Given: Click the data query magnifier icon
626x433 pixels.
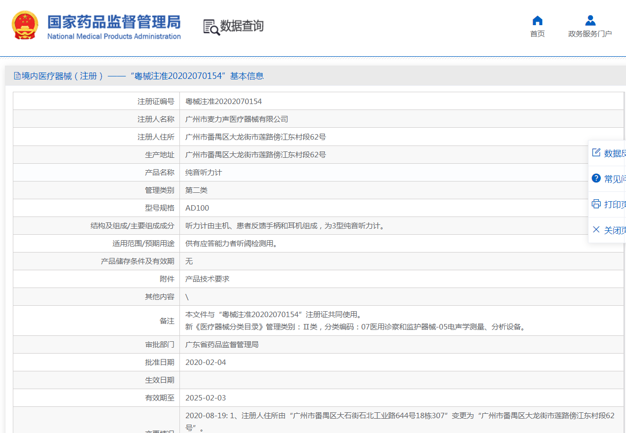Looking at the screenshot, I should (211, 27).
